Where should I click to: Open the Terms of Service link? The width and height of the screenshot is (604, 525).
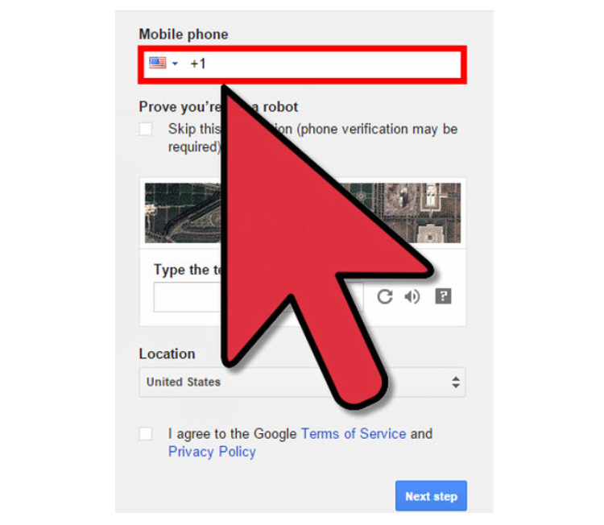pyautogui.click(x=354, y=434)
